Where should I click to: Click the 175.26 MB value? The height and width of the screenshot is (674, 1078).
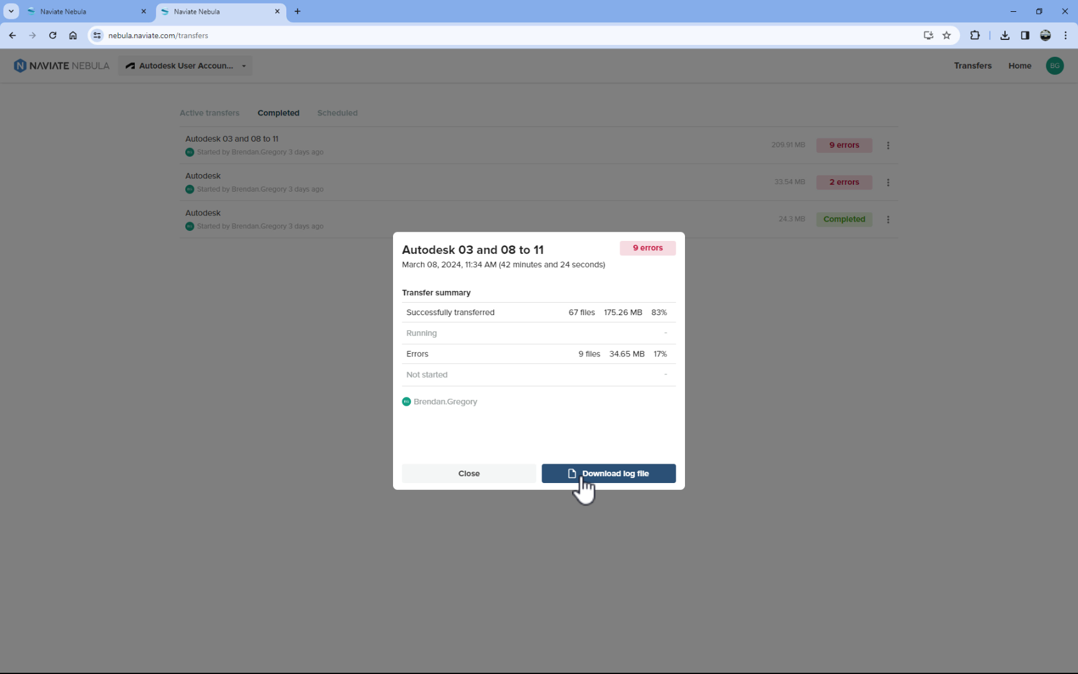tap(623, 312)
